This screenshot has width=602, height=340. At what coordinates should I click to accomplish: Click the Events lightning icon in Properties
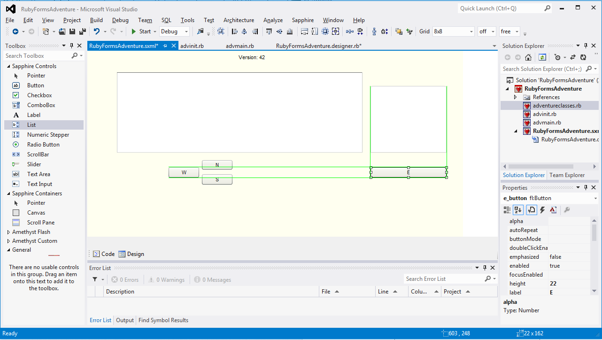point(542,210)
